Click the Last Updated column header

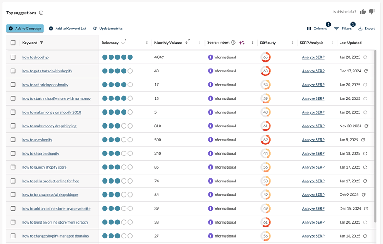(x=350, y=43)
